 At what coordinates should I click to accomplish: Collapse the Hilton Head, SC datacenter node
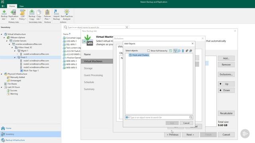point(12,48)
